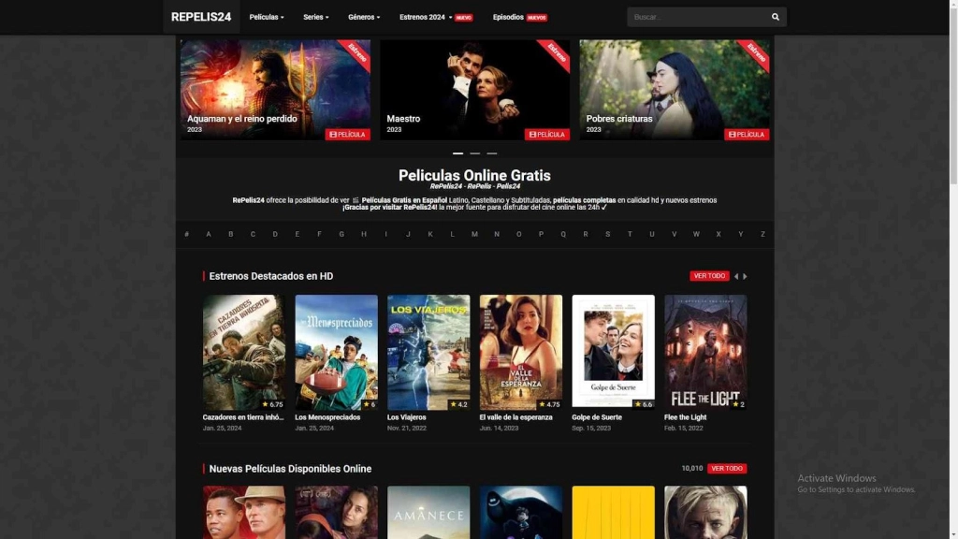Expand the Películas dropdown menu
The height and width of the screenshot is (539, 958).
tap(267, 17)
